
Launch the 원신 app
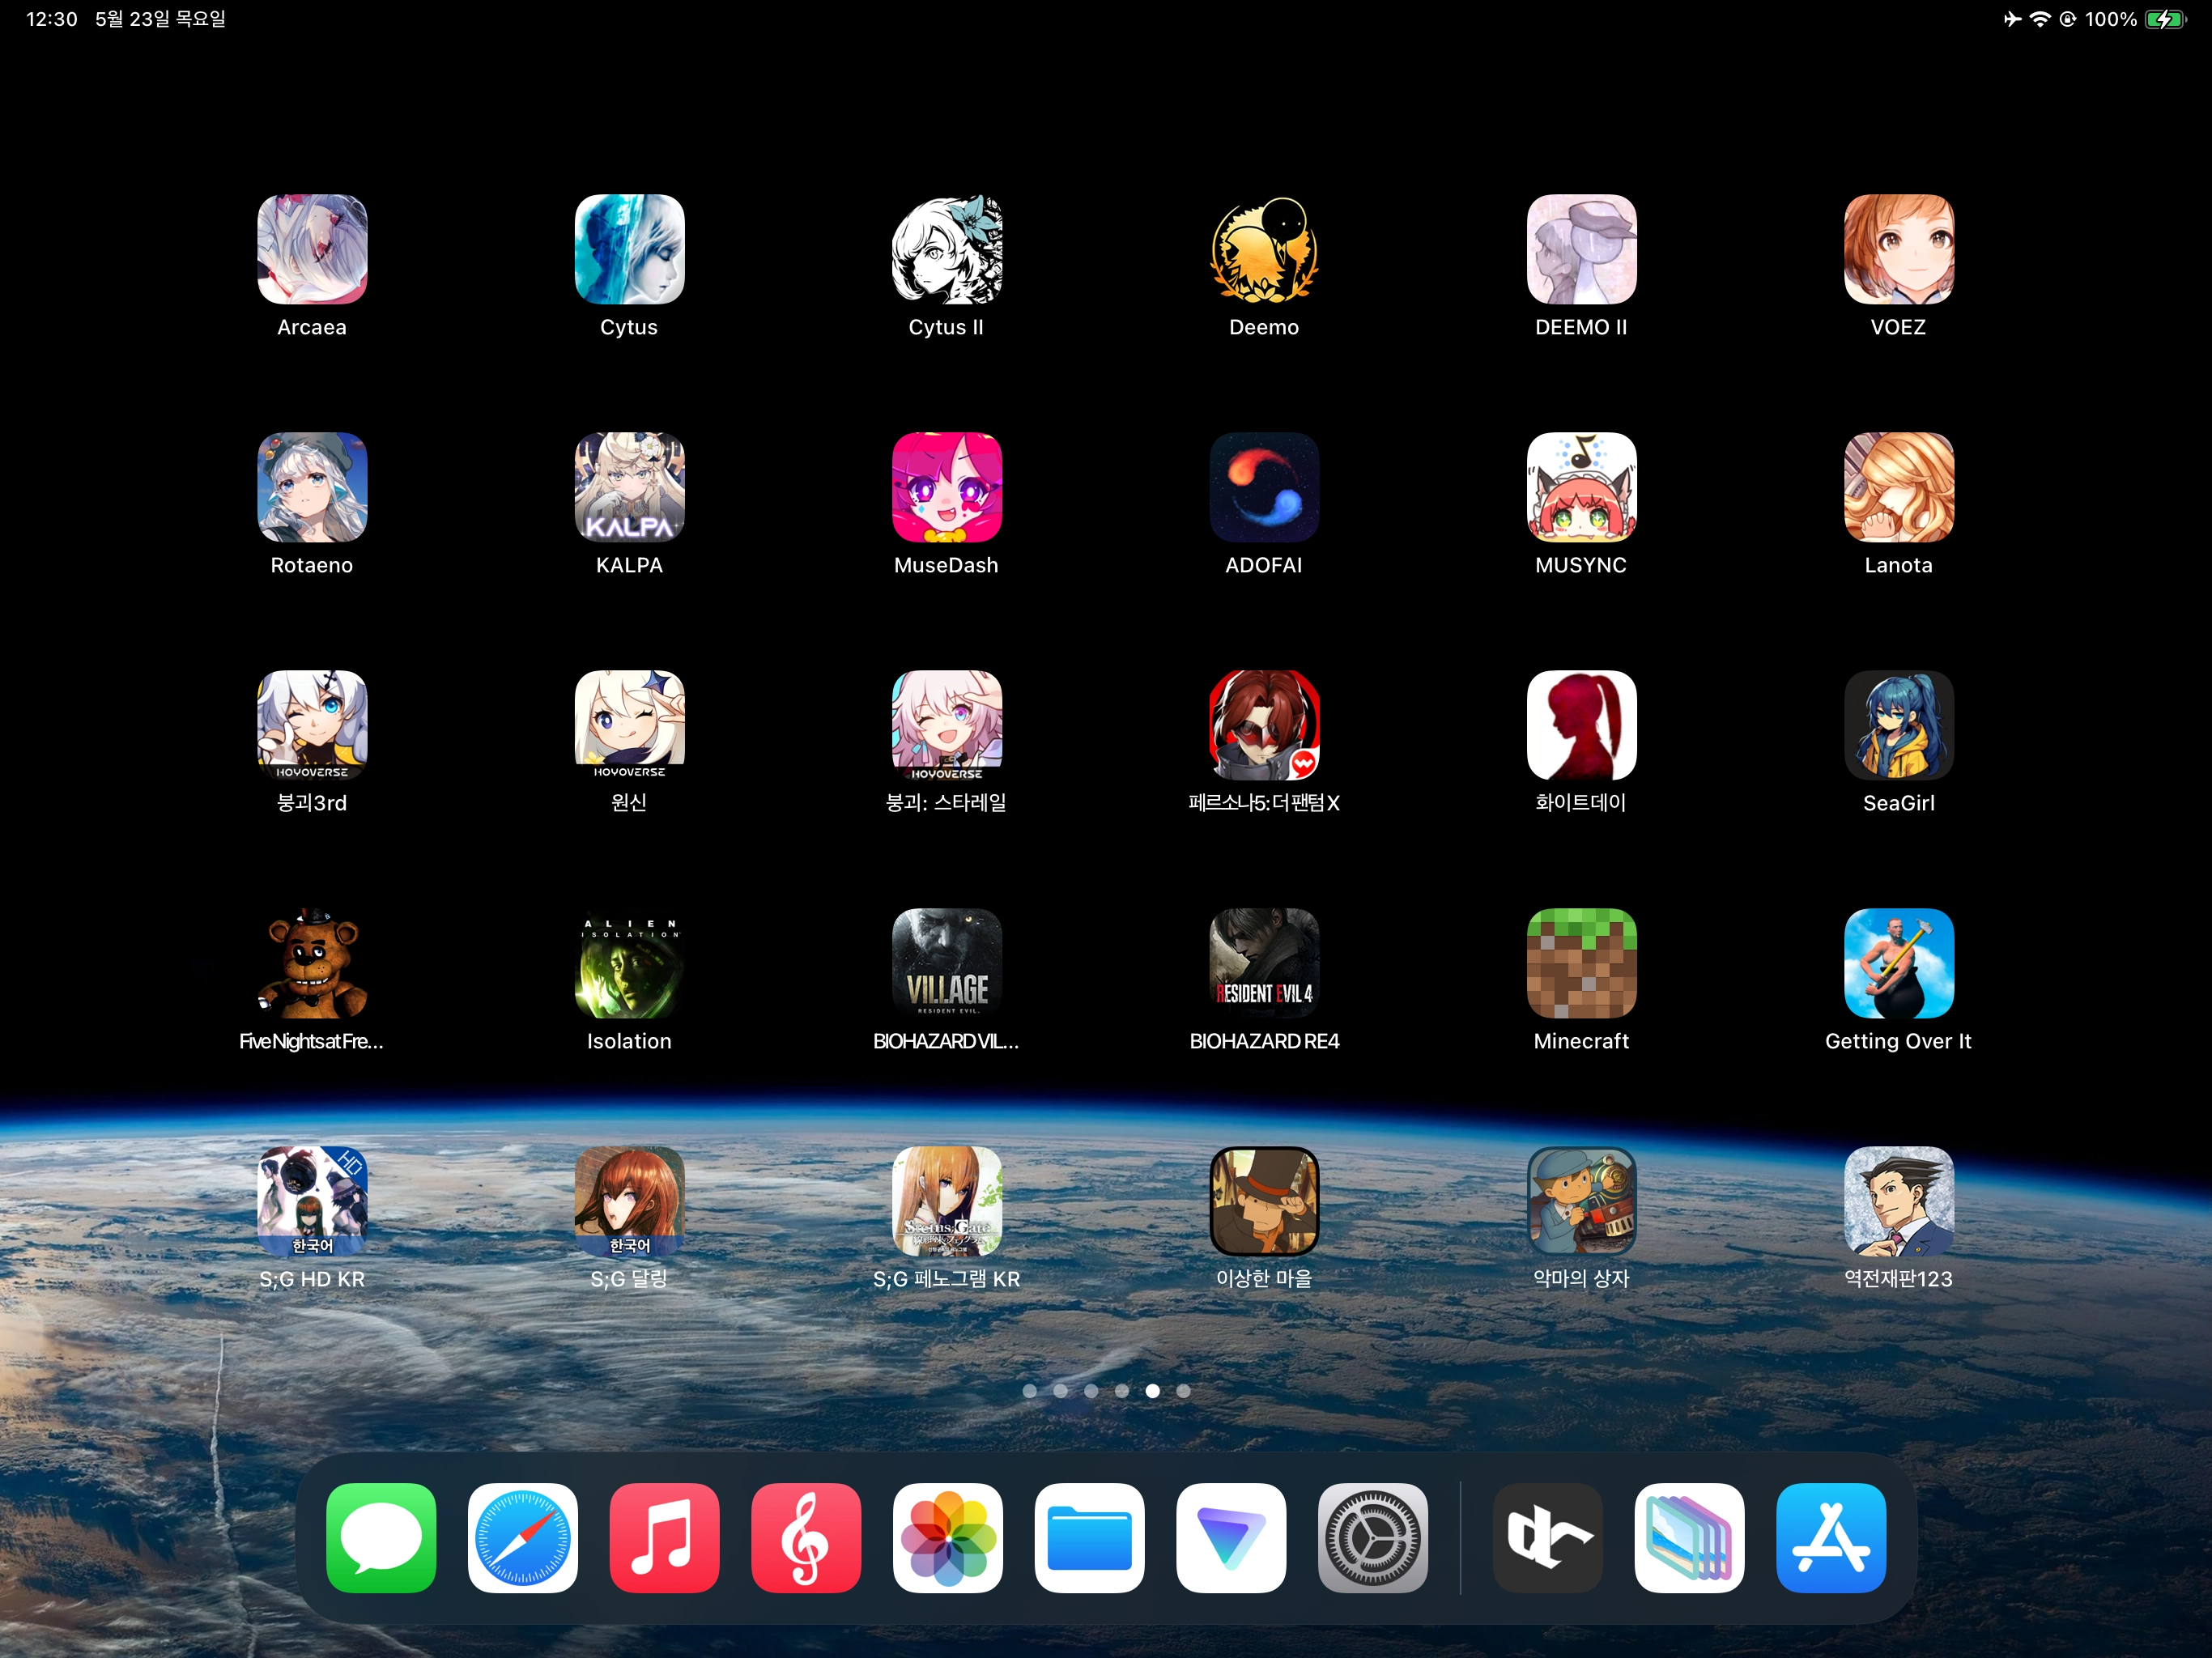[629, 725]
